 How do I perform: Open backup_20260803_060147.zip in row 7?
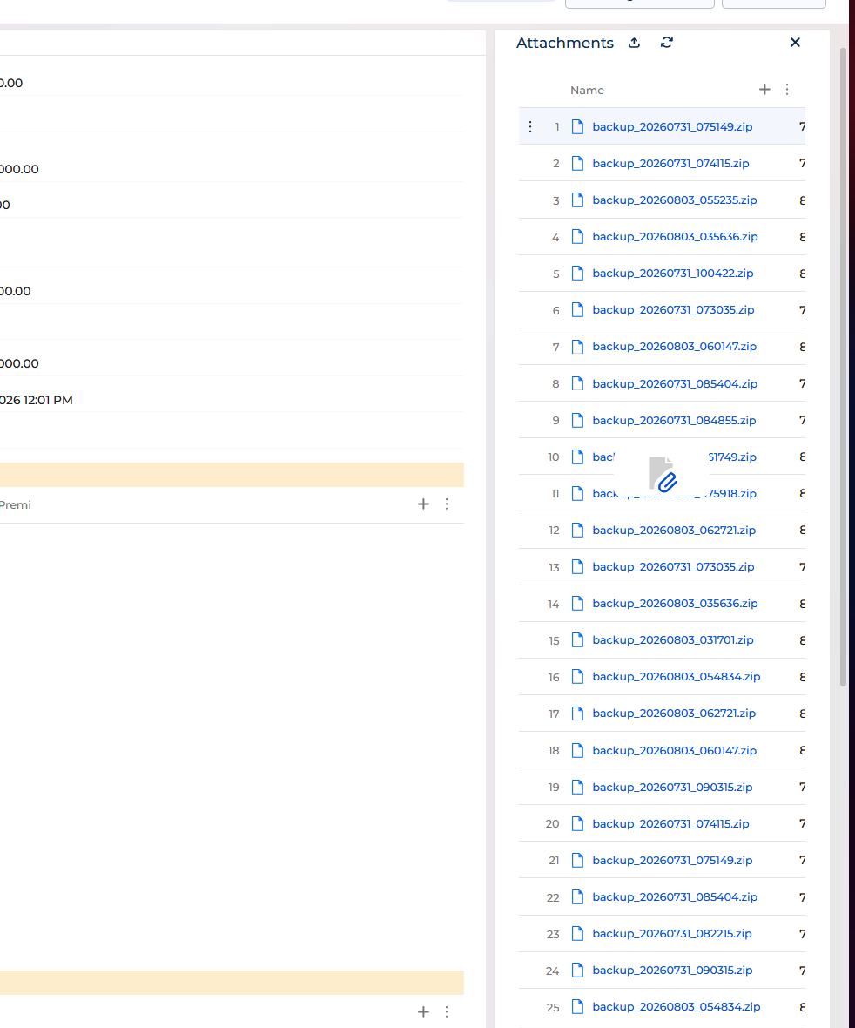[674, 347]
